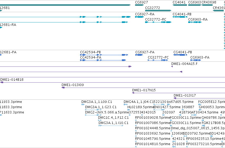Image resolution: width=225 pixels, height=148 pixels.
Task: Select EST HL02189.5prime
Action: coord(129,110)
